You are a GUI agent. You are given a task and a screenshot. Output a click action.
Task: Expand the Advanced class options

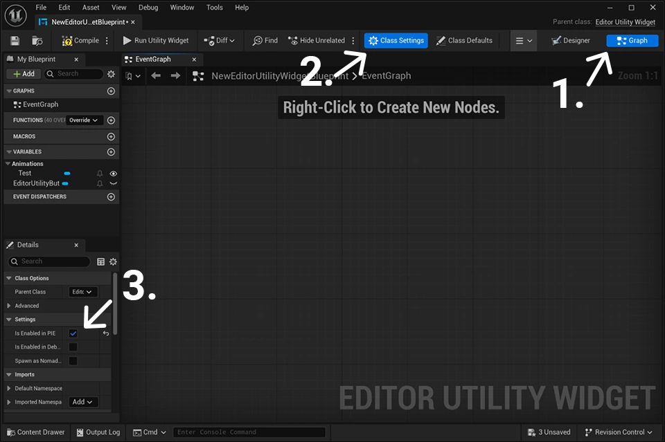[9, 306]
